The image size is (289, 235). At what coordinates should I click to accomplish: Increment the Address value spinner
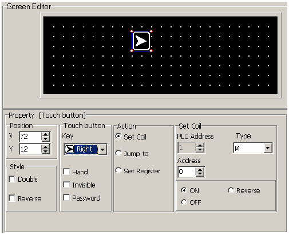click(200, 169)
